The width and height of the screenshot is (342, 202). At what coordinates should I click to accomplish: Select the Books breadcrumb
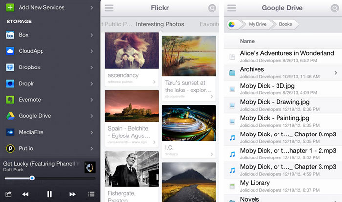tap(285, 24)
